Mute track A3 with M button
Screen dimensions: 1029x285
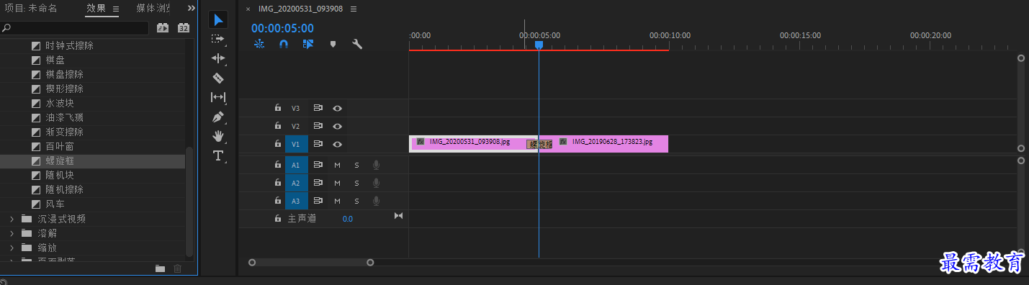tap(337, 201)
